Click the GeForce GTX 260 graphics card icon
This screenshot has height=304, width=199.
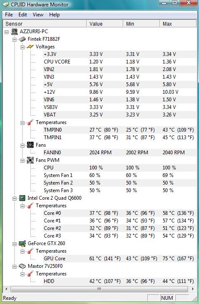coord(22,243)
